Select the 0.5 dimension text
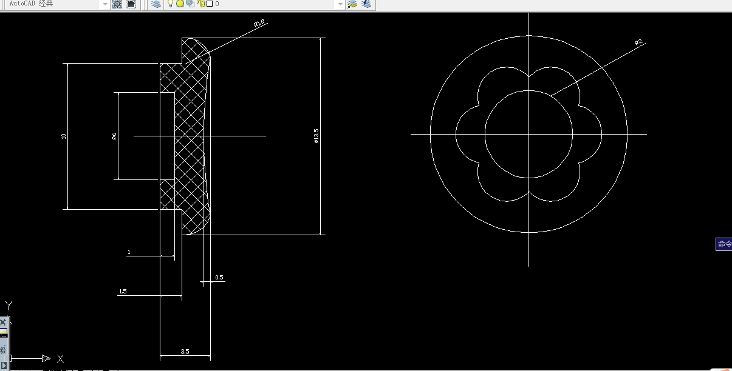 click(219, 277)
